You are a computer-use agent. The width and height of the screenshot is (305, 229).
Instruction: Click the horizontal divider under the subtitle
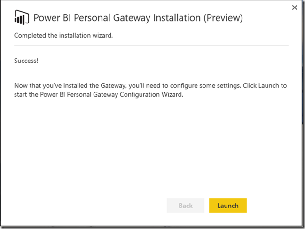coord(151,46)
